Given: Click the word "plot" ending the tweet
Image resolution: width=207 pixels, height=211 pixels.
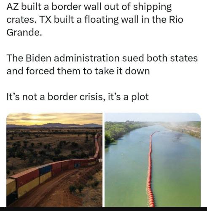Looking at the screenshot, I should [140, 97].
